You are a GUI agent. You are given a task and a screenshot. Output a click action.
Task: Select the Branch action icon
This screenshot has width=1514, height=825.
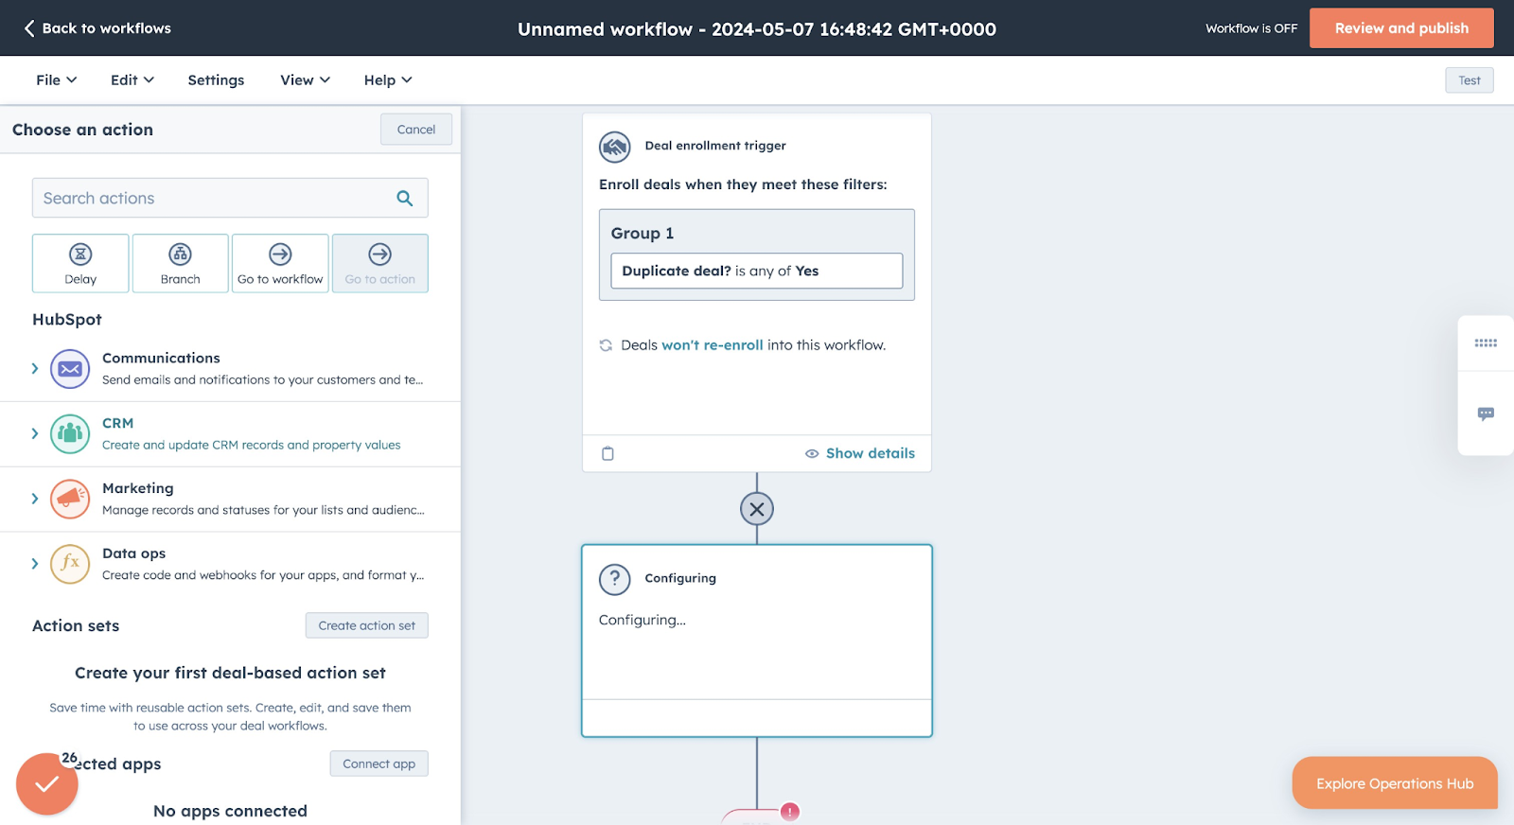coord(180,254)
